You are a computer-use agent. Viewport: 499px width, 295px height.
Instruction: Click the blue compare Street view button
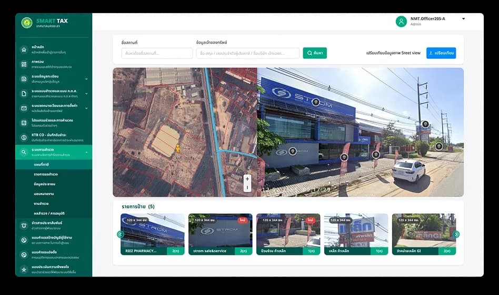[441, 53]
